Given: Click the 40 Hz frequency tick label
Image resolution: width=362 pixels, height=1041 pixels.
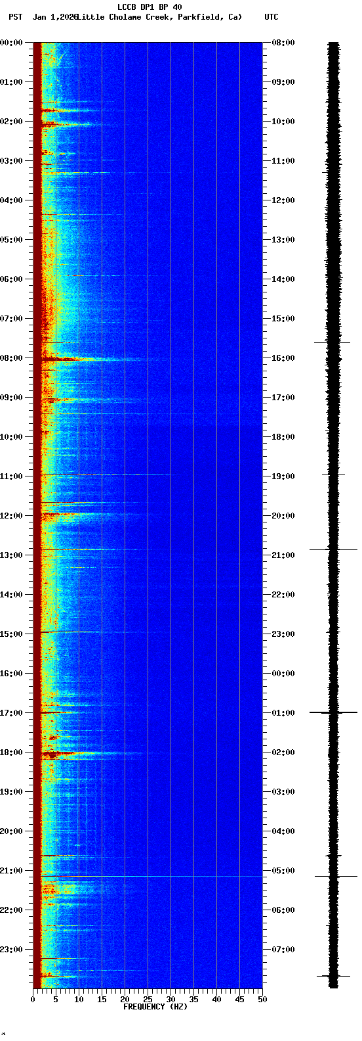Looking at the screenshot, I should [216, 1000].
